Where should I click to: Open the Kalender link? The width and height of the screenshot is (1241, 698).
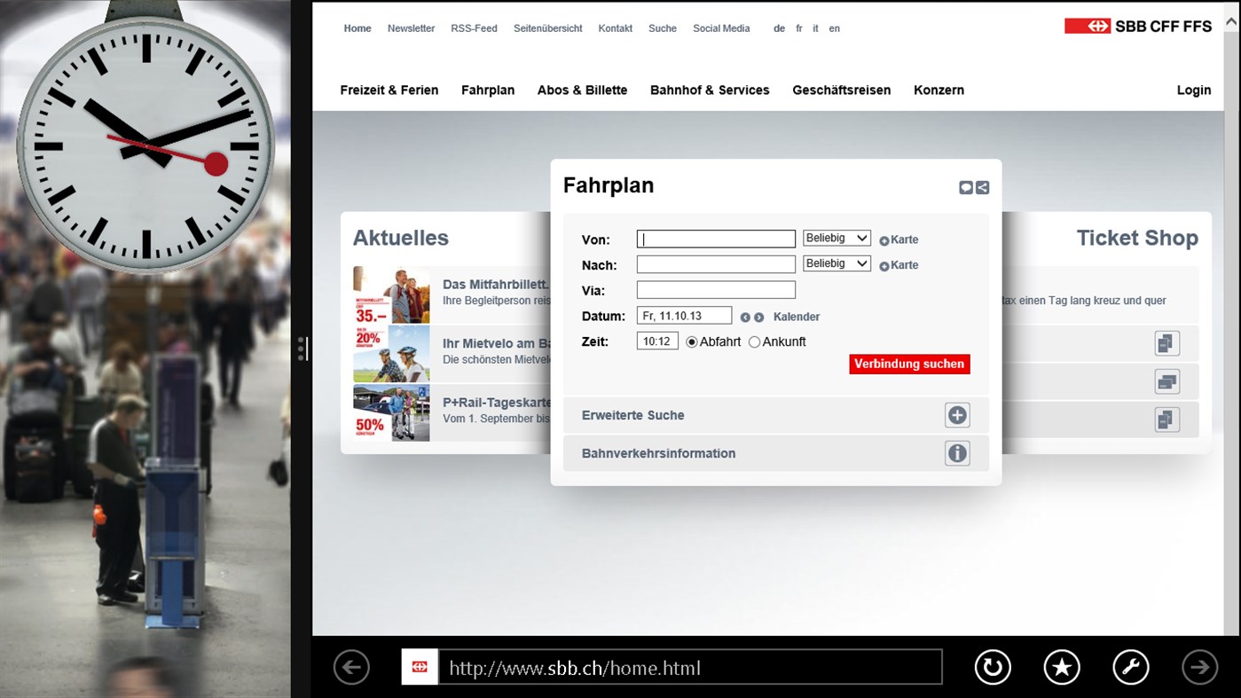click(x=797, y=318)
